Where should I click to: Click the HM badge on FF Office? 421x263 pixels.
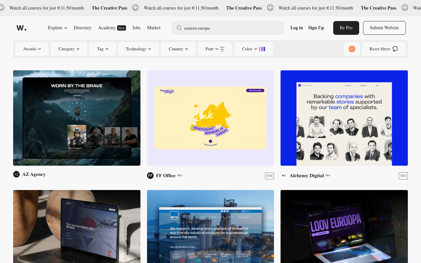tap(269, 176)
